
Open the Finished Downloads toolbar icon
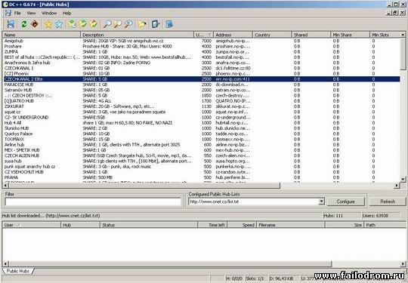tap(83, 24)
